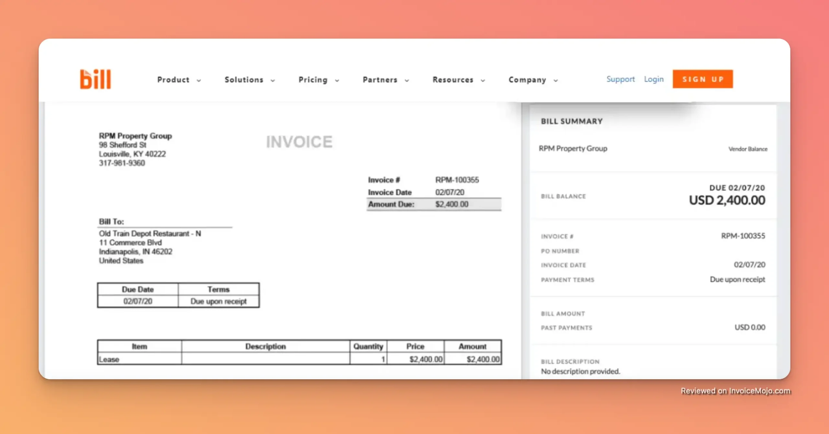Select the Past Payments USD 0.00 value
The width and height of the screenshot is (829, 434).
pyautogui.click(x=750, y=327)
